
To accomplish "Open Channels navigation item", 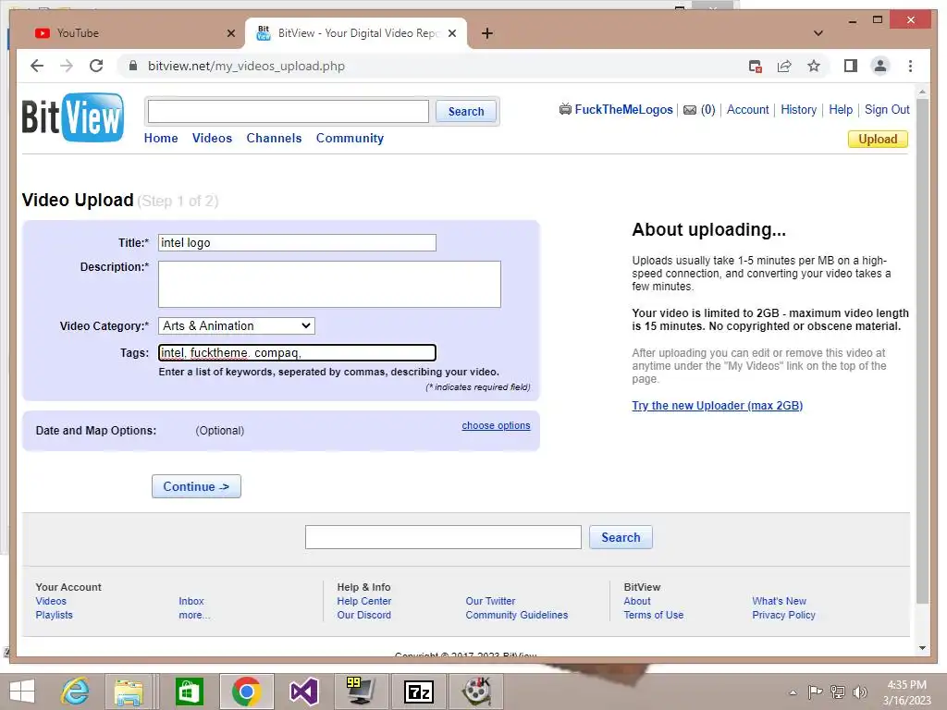I will [x=274, y=139].
